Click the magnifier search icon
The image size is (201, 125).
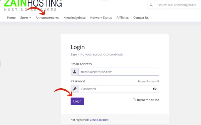pyautogui.click(x=151, y=5)
